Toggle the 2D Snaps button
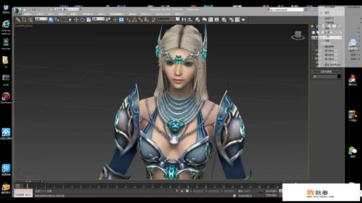This screenshot has width=362, height=203. coord(128,19)
